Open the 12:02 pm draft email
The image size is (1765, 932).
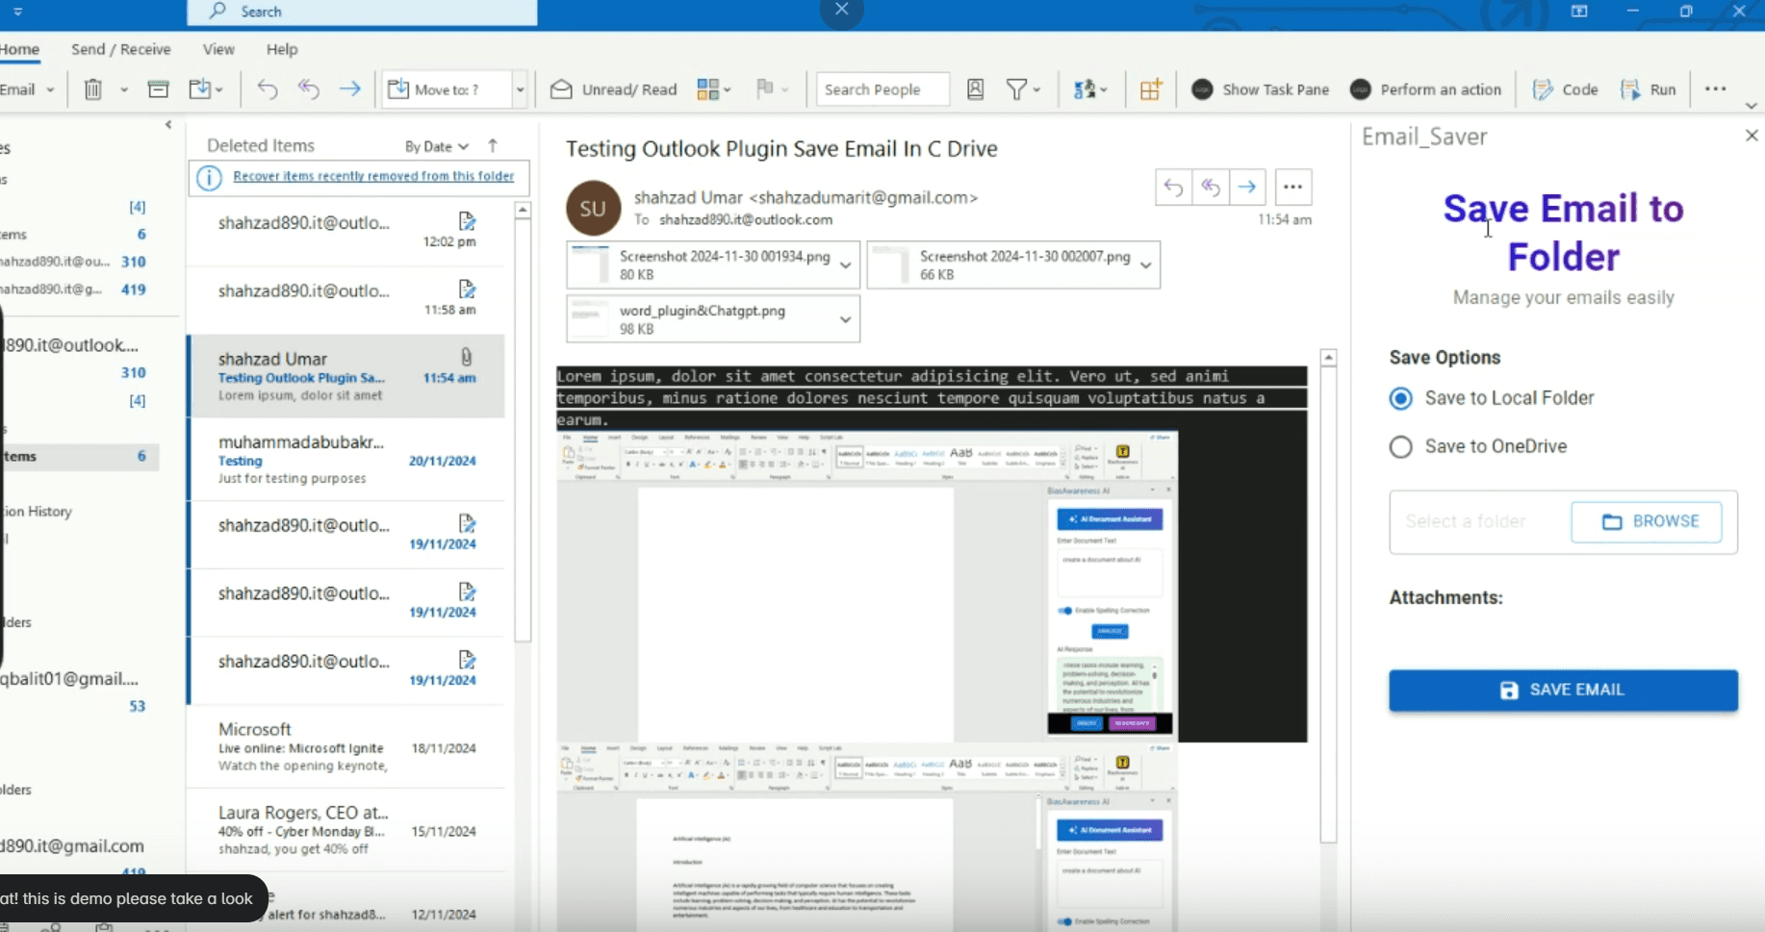pos(346,231)
